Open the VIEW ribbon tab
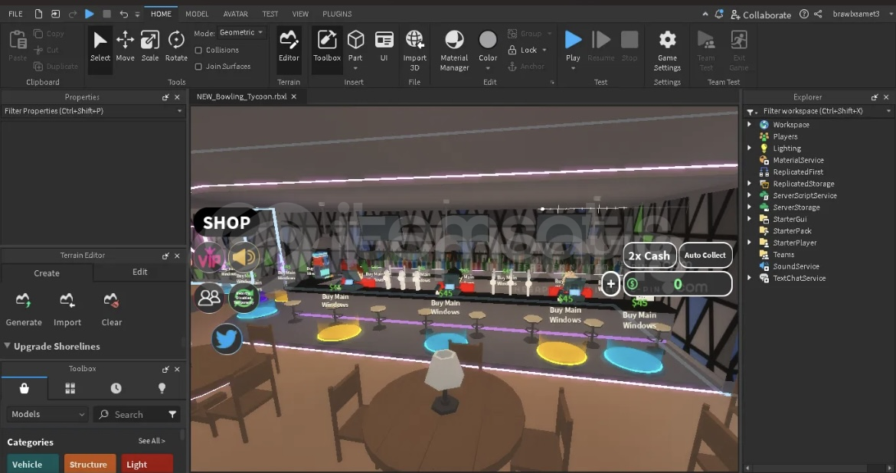The image size is (896, 473). [300, 14]
